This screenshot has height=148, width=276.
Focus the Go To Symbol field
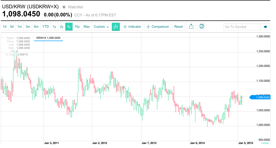pos(242,27)
